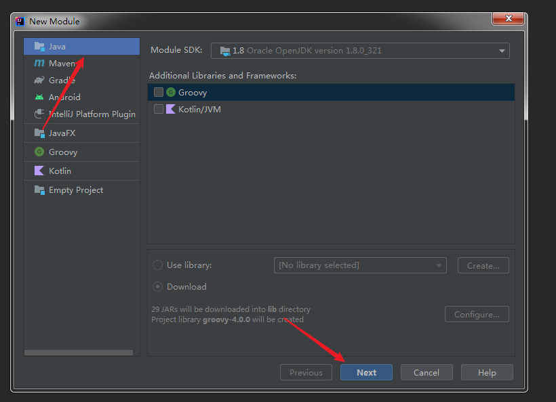Close the New Module dialog
The image size is (556, 402).
(508, 18)
